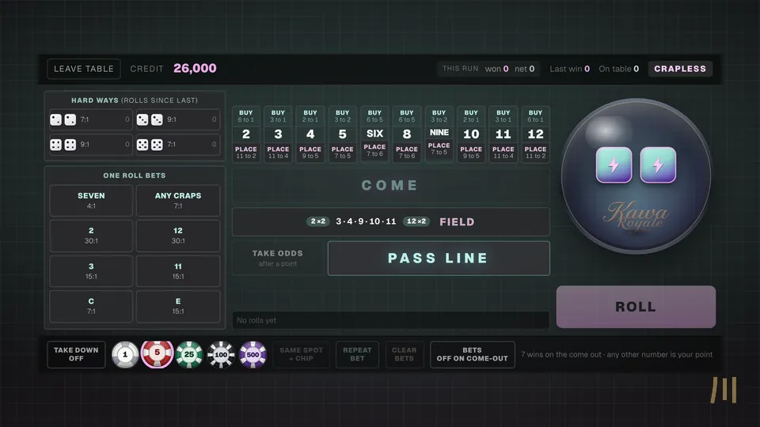Bet one-roll C at 7:1
The image size is (760, 427).
coord(91,307)
